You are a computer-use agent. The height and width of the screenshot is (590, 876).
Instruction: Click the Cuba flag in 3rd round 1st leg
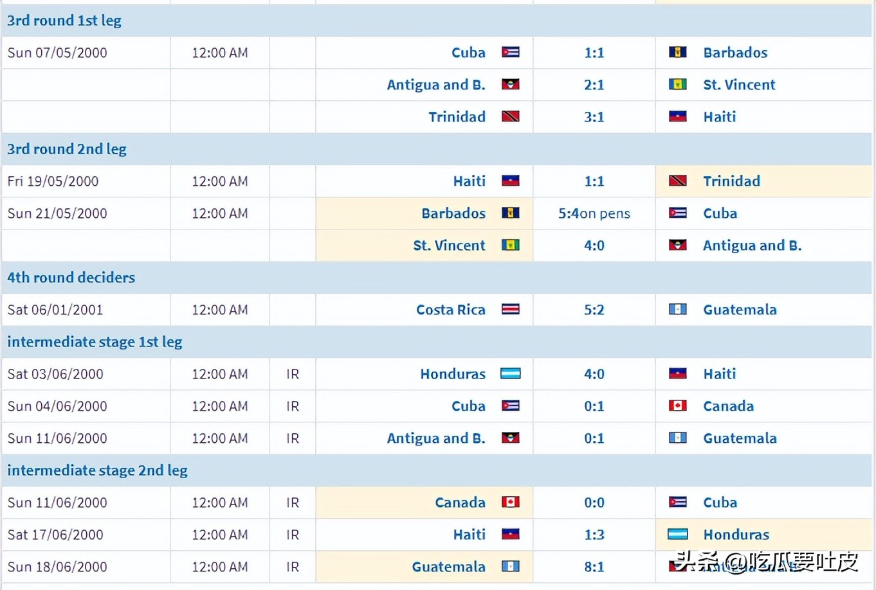coord(511,52)
